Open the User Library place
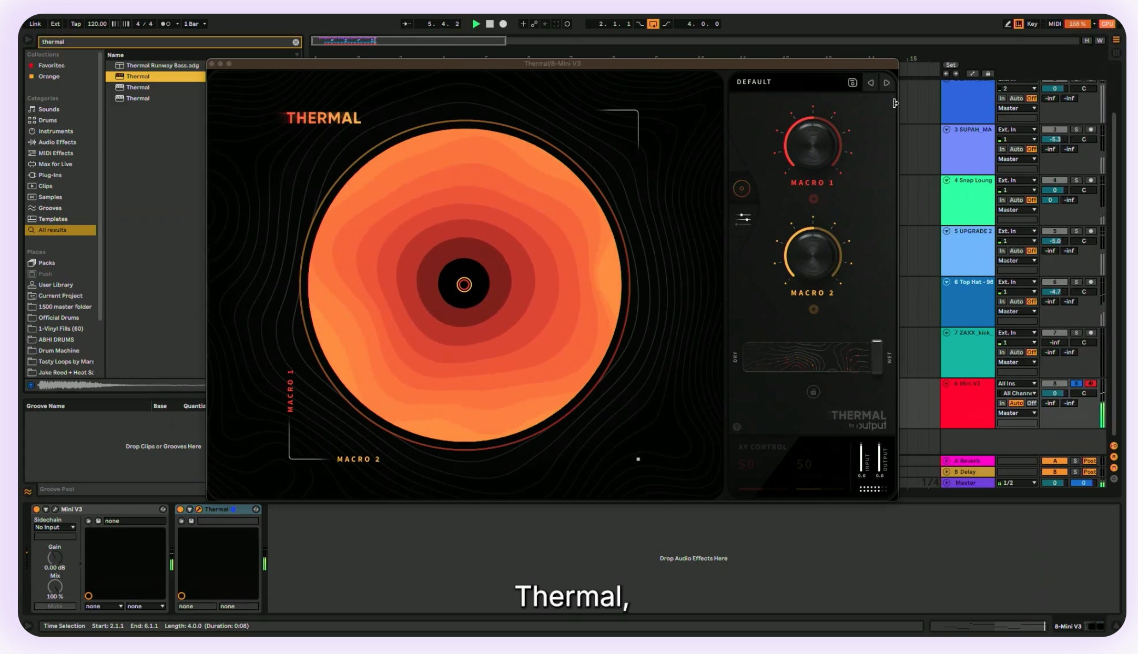This screenshot has width=1138, height=654. (x=55, y=285)
